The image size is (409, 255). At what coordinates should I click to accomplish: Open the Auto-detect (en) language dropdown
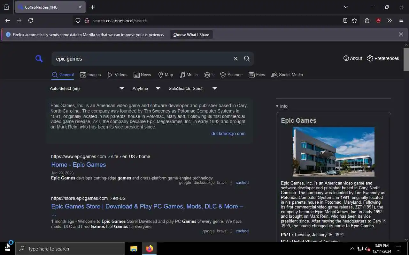point(87,88)
